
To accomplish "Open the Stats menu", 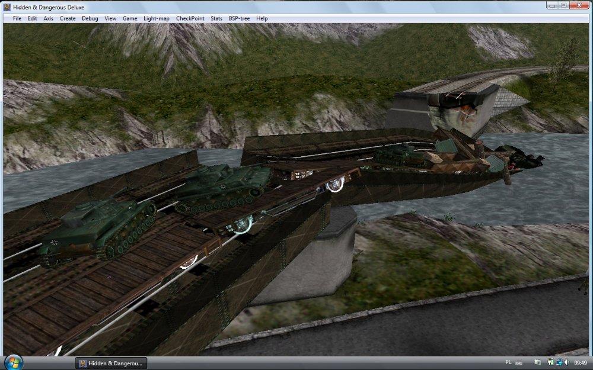I will coord(216,18).
